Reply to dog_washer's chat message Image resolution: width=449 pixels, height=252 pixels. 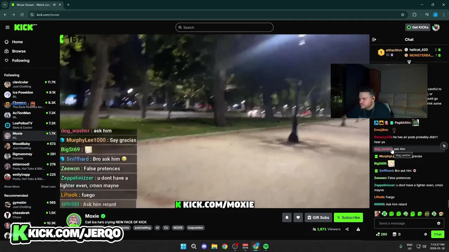(x=444, y=146)
